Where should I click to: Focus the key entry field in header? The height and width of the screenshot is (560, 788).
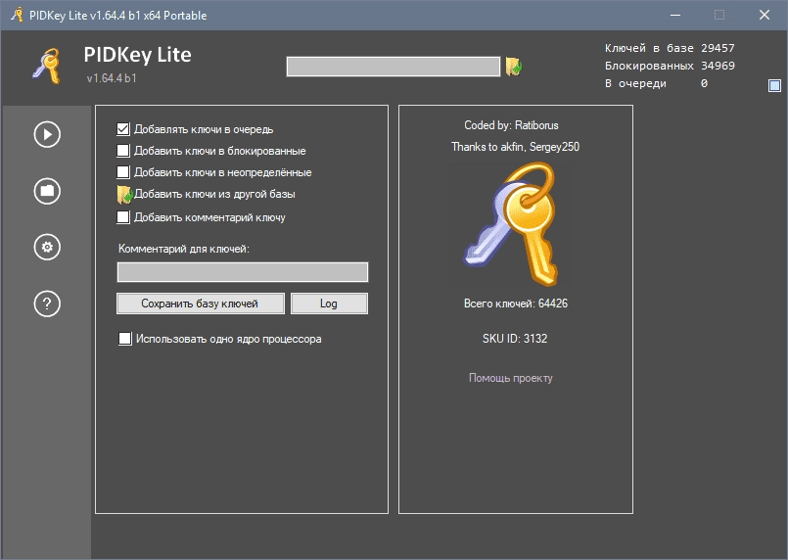click(x=394, y=67)
